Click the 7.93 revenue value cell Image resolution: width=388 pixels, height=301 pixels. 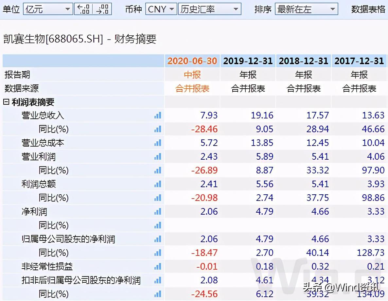coord(192,115)
